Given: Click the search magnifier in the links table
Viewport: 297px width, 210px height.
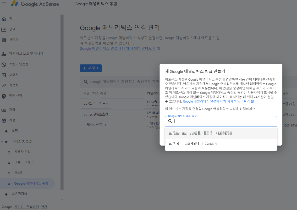Looking at the screenshot, I should point(86,82).
